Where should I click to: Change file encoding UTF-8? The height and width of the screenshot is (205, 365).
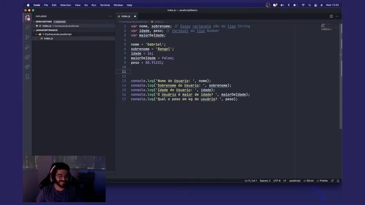tap(277, 181)
